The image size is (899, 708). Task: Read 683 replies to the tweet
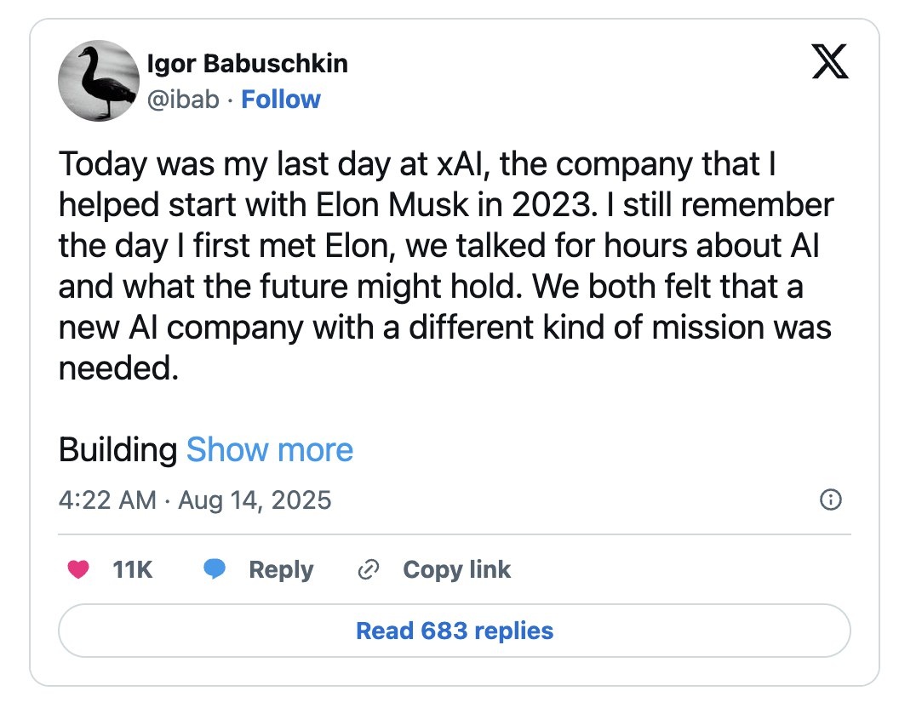click(x=454, y=631)
